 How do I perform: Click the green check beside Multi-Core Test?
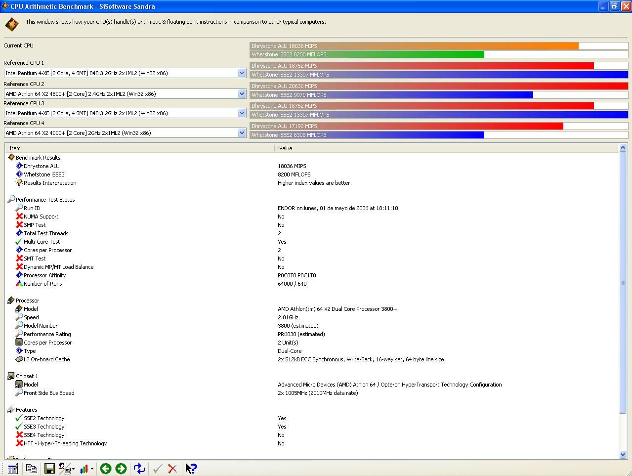(19, 242)
